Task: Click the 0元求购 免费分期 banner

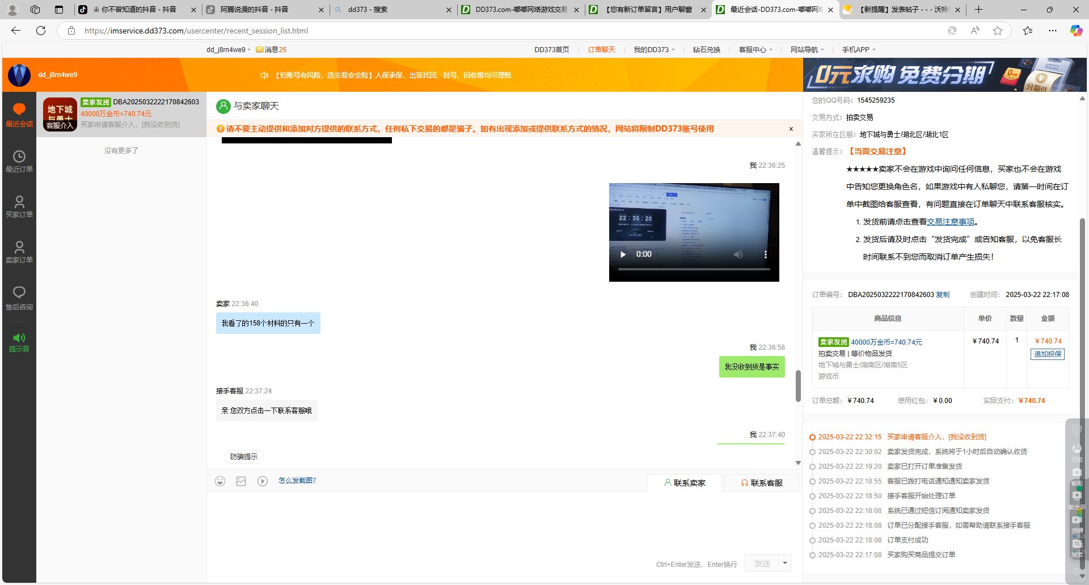Action: 944,75
